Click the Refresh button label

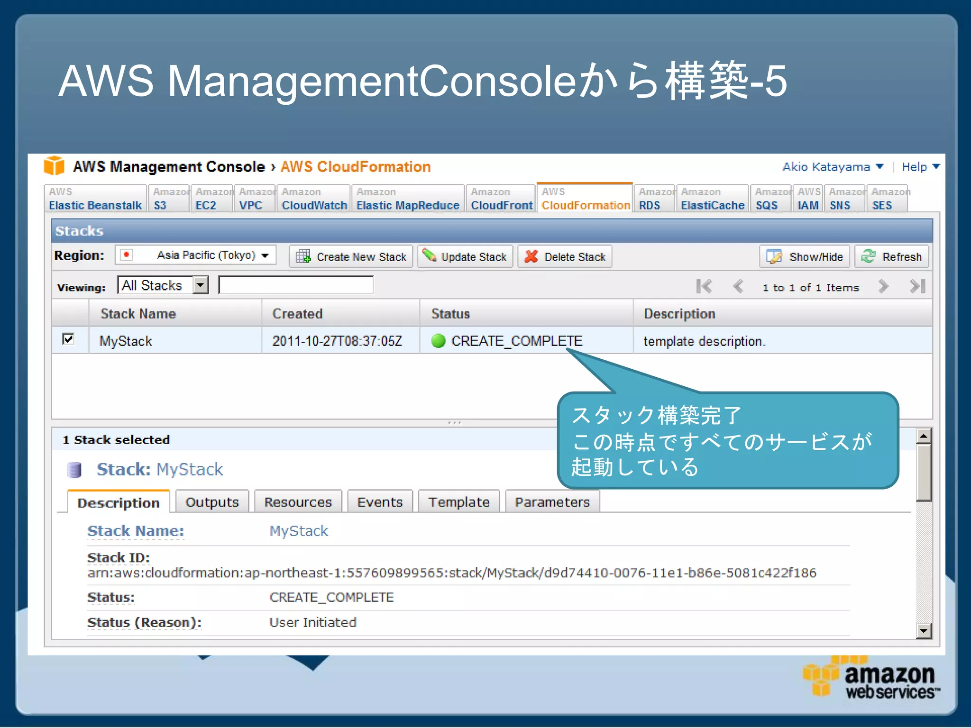click(902, 257)
